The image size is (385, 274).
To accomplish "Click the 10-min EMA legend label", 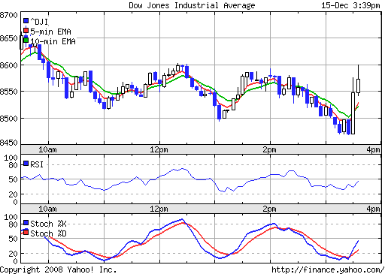I will pos(53,41).
